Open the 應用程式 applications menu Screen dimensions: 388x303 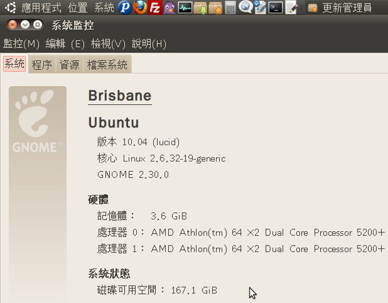41,8
